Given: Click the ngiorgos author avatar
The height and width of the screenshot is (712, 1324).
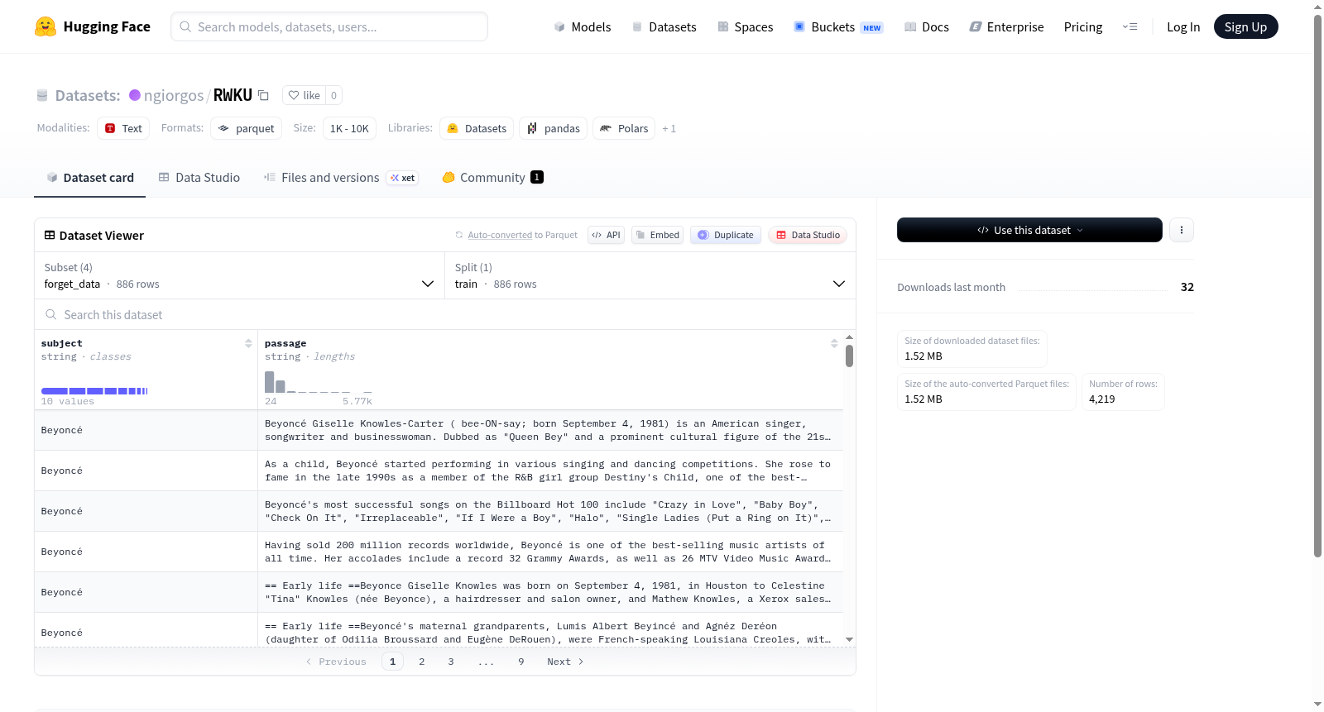Looking at the screenshot, I should [135, 95].
